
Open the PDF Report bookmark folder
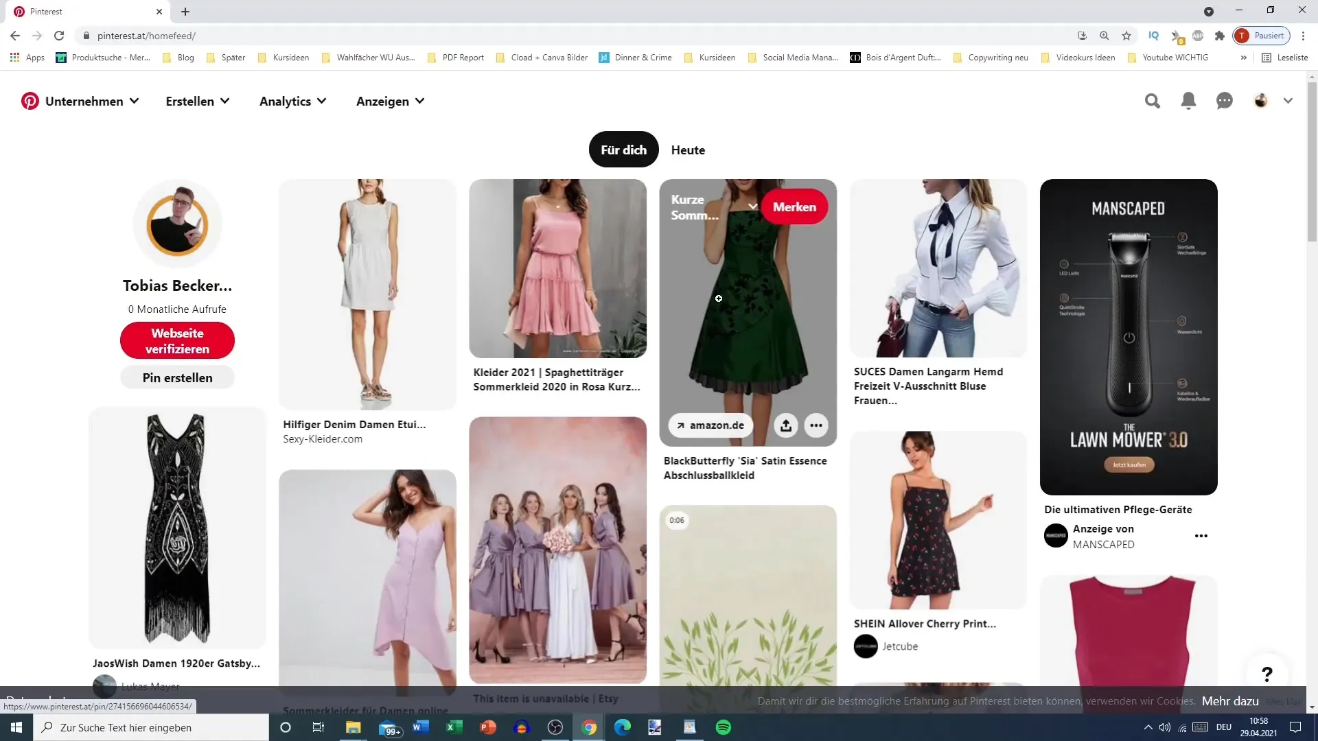click(456, 58)
